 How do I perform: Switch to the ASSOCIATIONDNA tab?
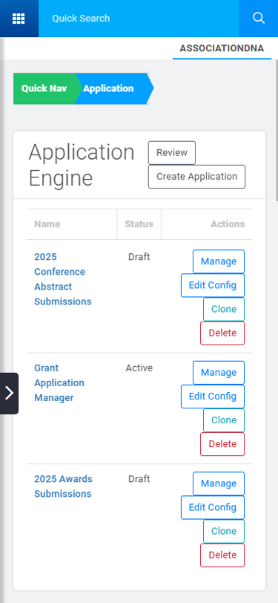coord(222,48)
